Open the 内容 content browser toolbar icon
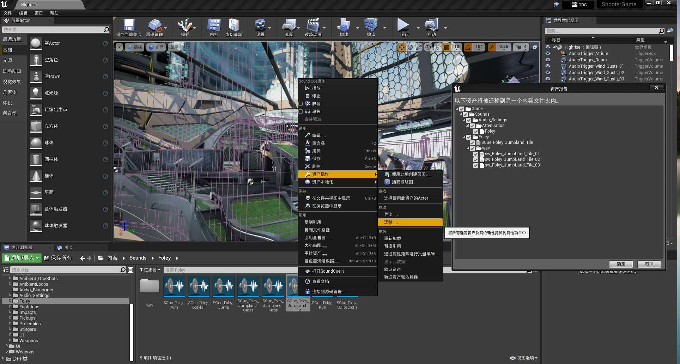 point(214,26)
